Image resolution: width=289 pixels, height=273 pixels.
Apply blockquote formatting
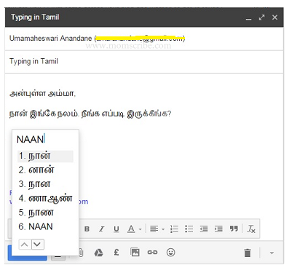coord(234,229)
